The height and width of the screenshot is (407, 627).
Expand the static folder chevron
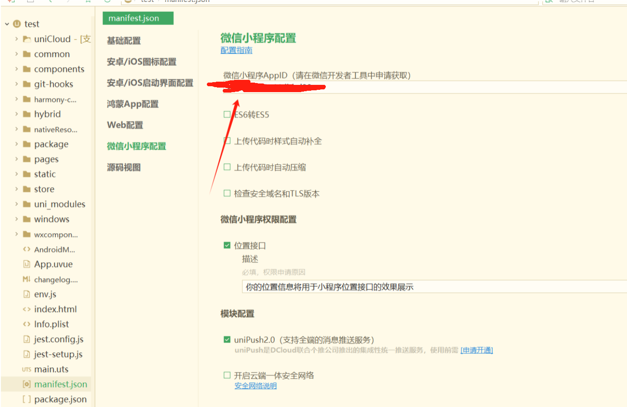pyautogui.click(x=16, y=174)
